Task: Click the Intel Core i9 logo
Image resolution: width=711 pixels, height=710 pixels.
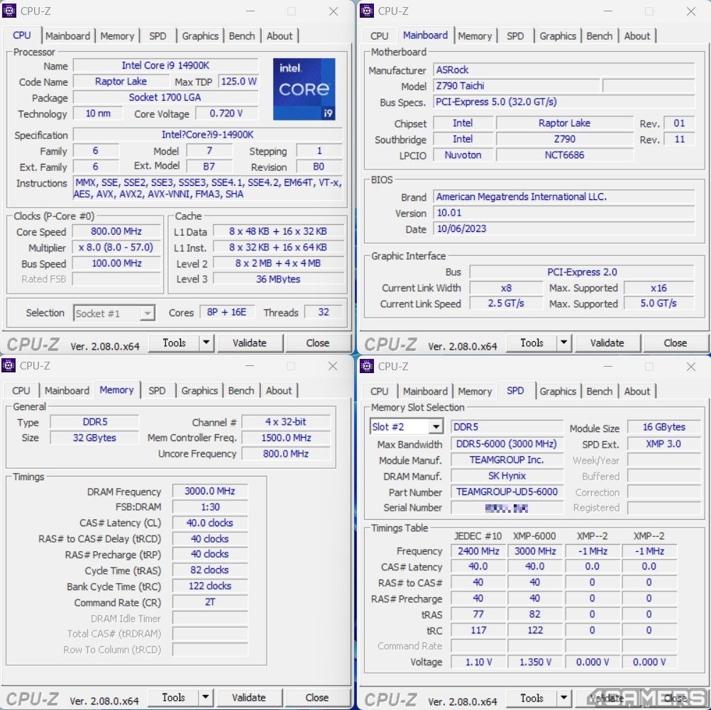Action: (304, 89)
